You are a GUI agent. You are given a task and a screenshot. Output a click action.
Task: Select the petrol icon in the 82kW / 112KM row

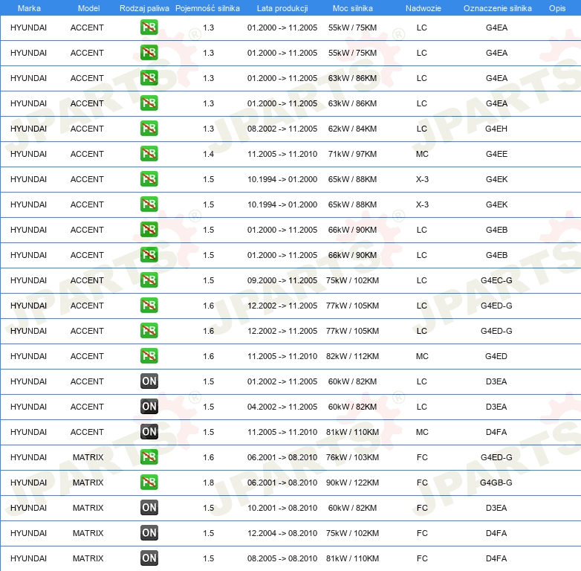click(x=149, y=355)
